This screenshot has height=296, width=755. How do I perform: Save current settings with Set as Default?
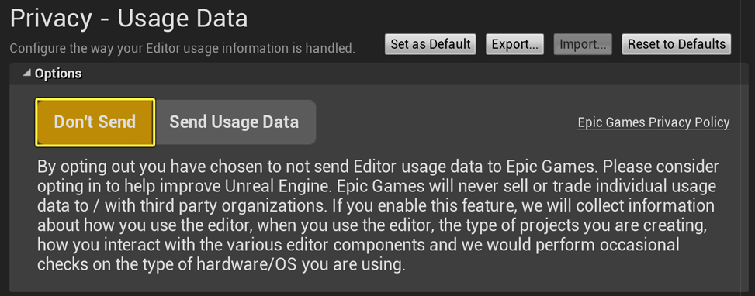[431, 44]
